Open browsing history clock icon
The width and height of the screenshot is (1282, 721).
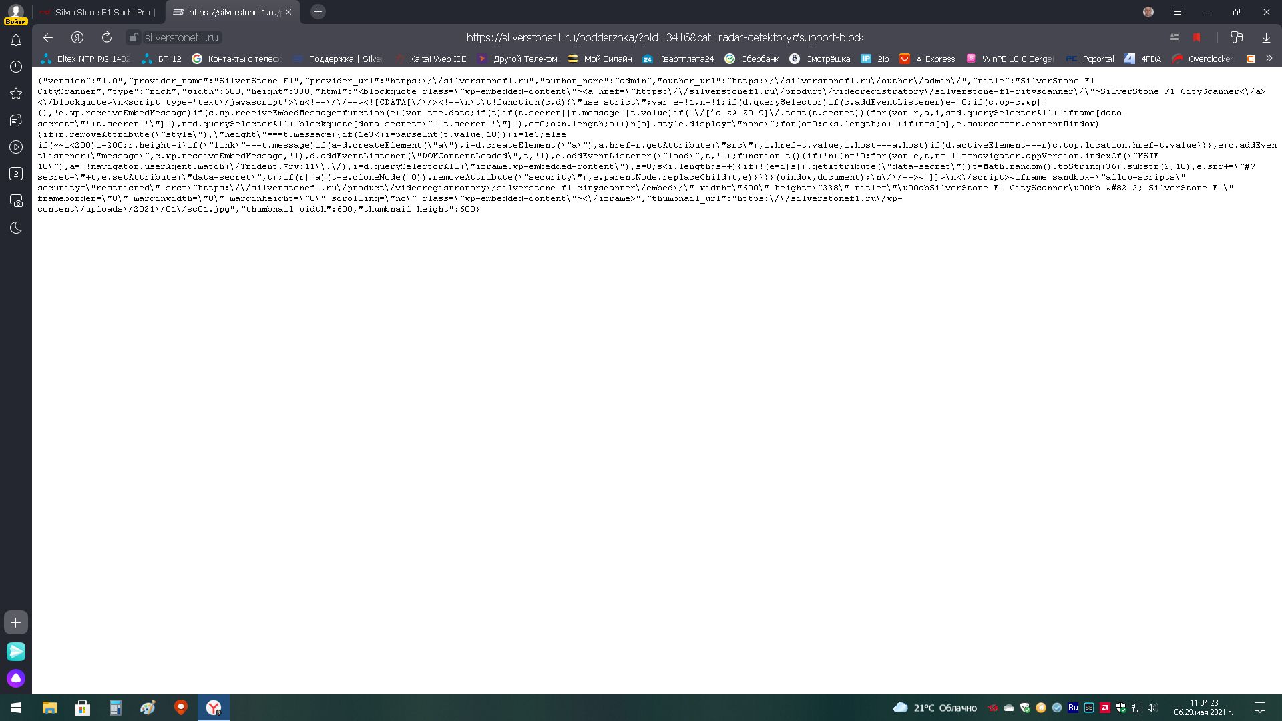16,67
